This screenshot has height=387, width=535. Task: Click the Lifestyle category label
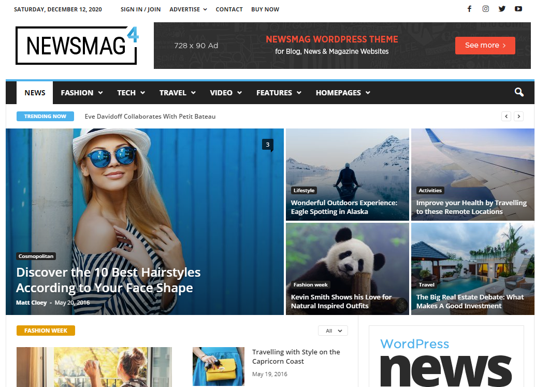304,190
